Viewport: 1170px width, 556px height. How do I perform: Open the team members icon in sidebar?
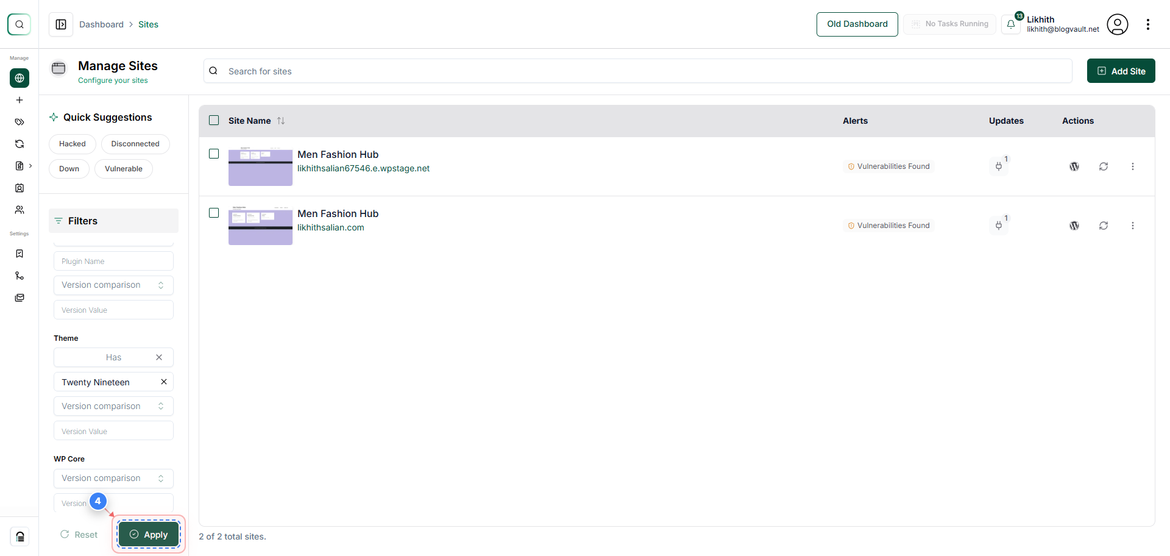19,210
